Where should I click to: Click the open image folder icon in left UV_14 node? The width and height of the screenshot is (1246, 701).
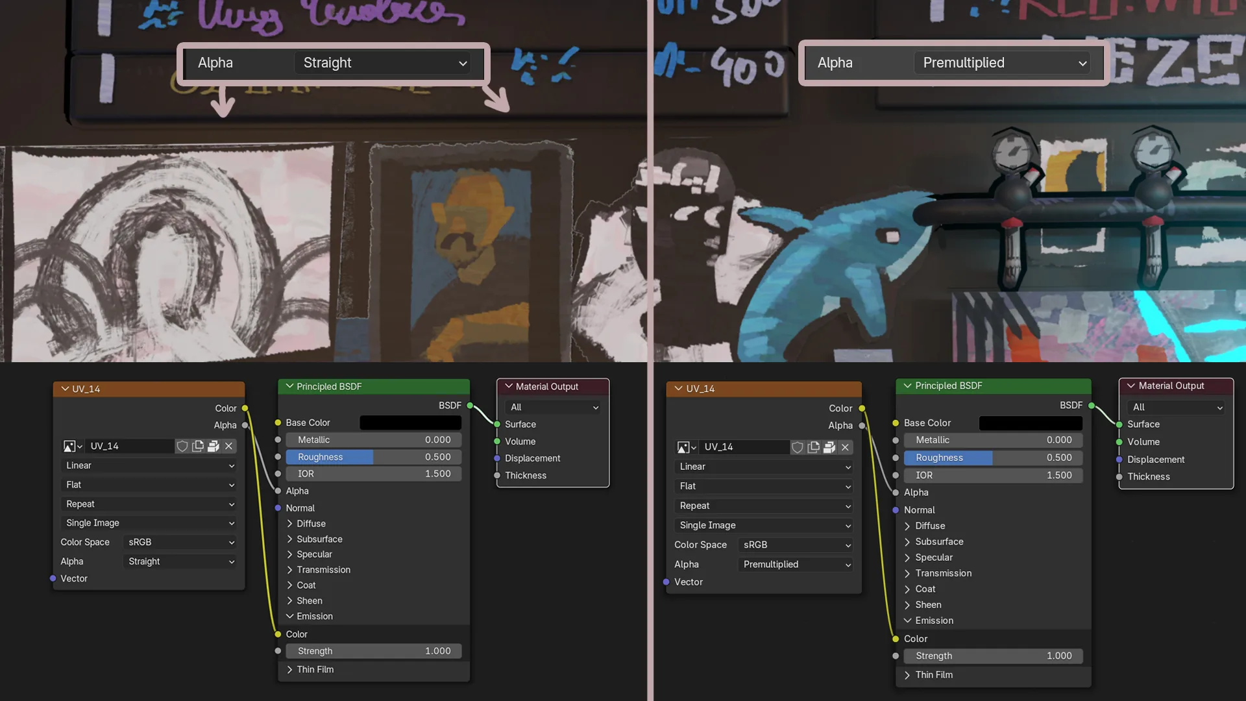tap(214, 446)
